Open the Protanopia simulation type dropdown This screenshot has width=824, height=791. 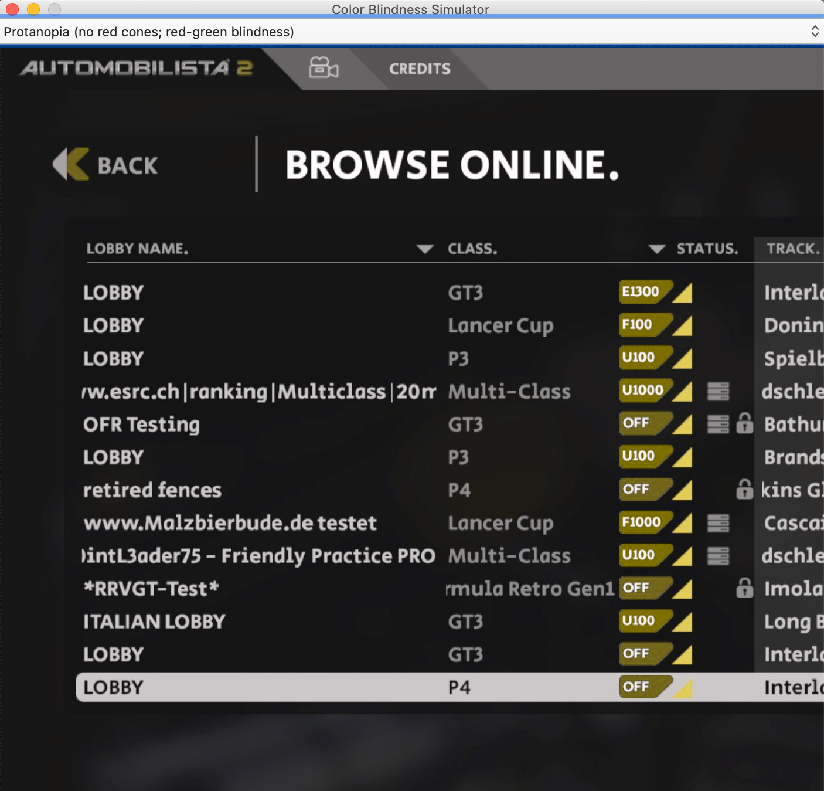pyautogui.click(x=412, y=32)
